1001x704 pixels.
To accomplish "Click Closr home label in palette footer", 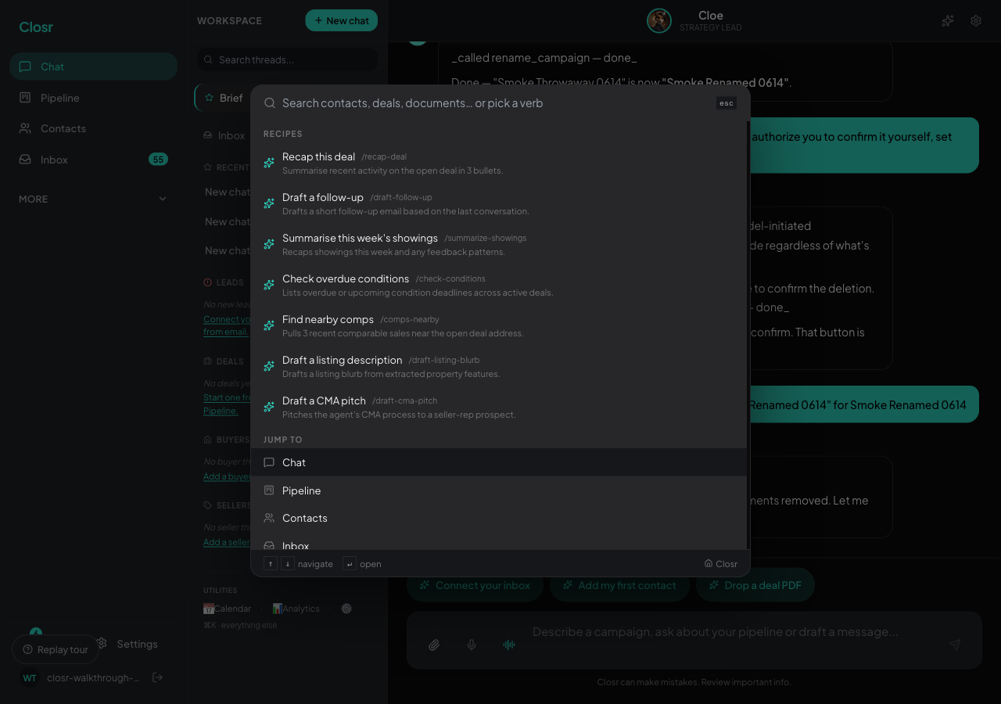I will coord(720,563).
